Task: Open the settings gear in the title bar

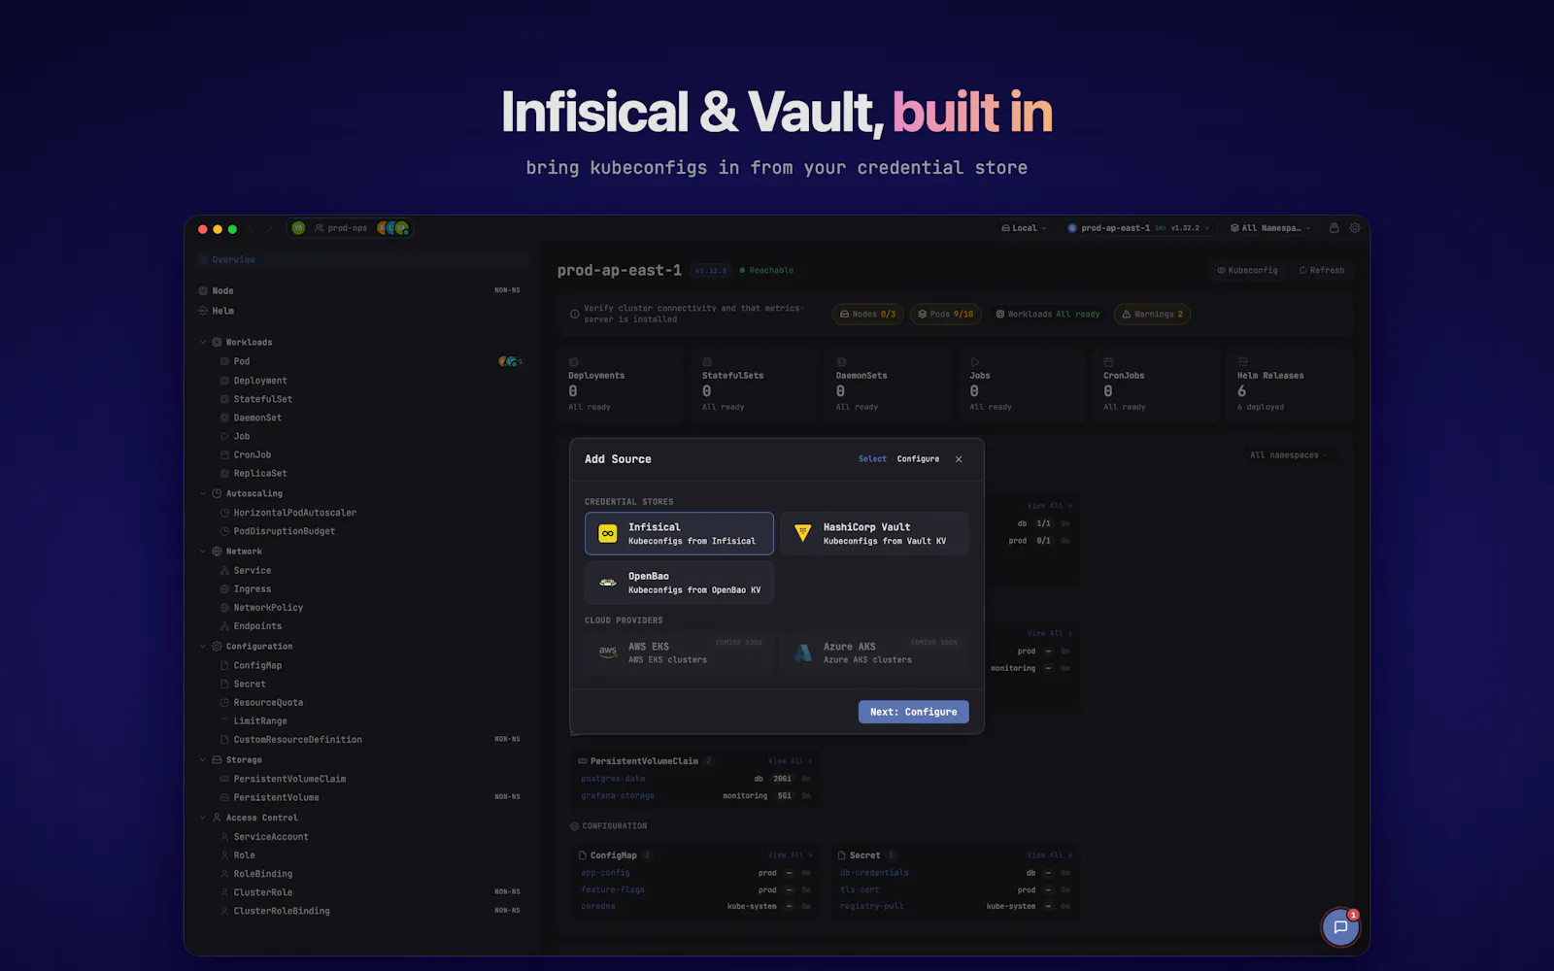Action: 1355,228
